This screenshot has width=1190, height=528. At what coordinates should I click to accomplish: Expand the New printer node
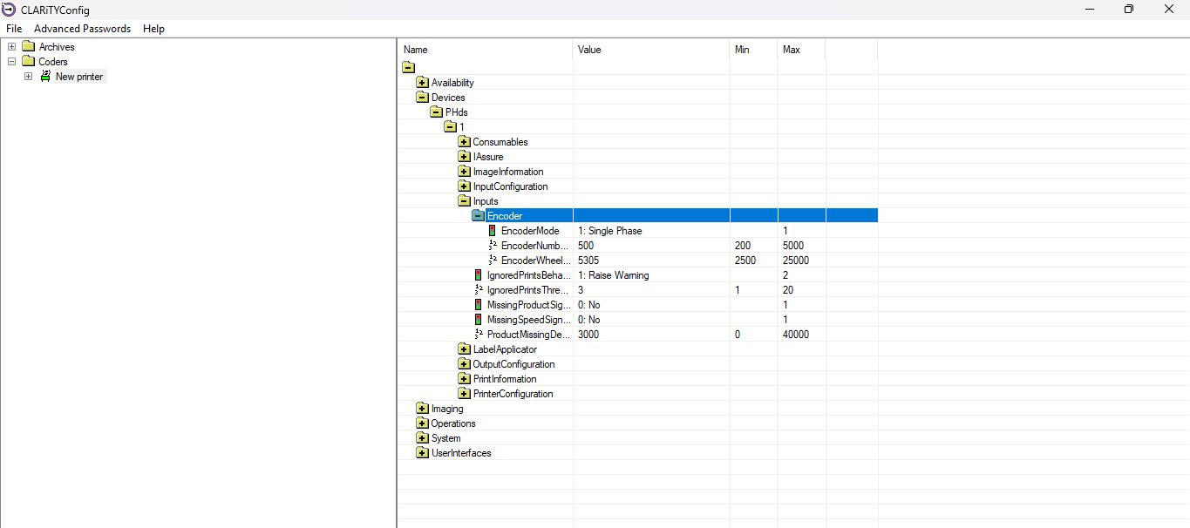pos(28,77)
